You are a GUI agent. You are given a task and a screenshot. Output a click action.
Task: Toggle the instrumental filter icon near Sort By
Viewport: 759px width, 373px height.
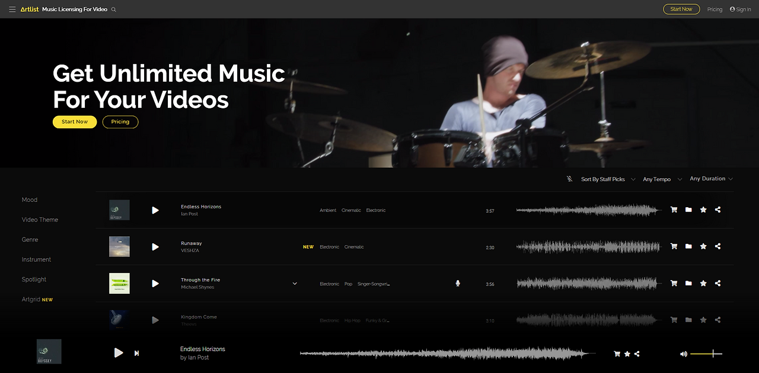[x=568, y=178]
